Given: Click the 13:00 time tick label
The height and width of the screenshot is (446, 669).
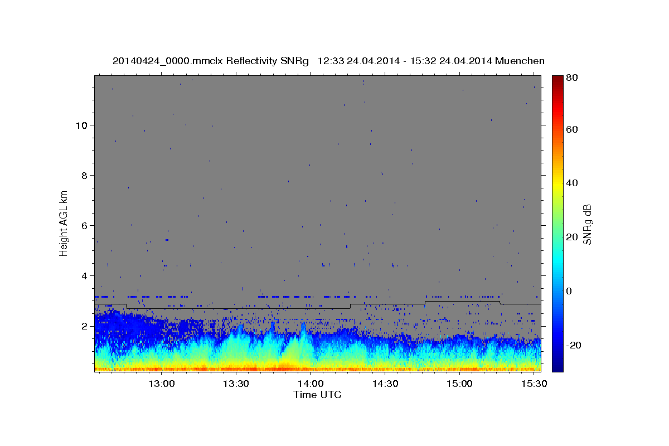Looking at the screenshot, I should click(162, 384).
